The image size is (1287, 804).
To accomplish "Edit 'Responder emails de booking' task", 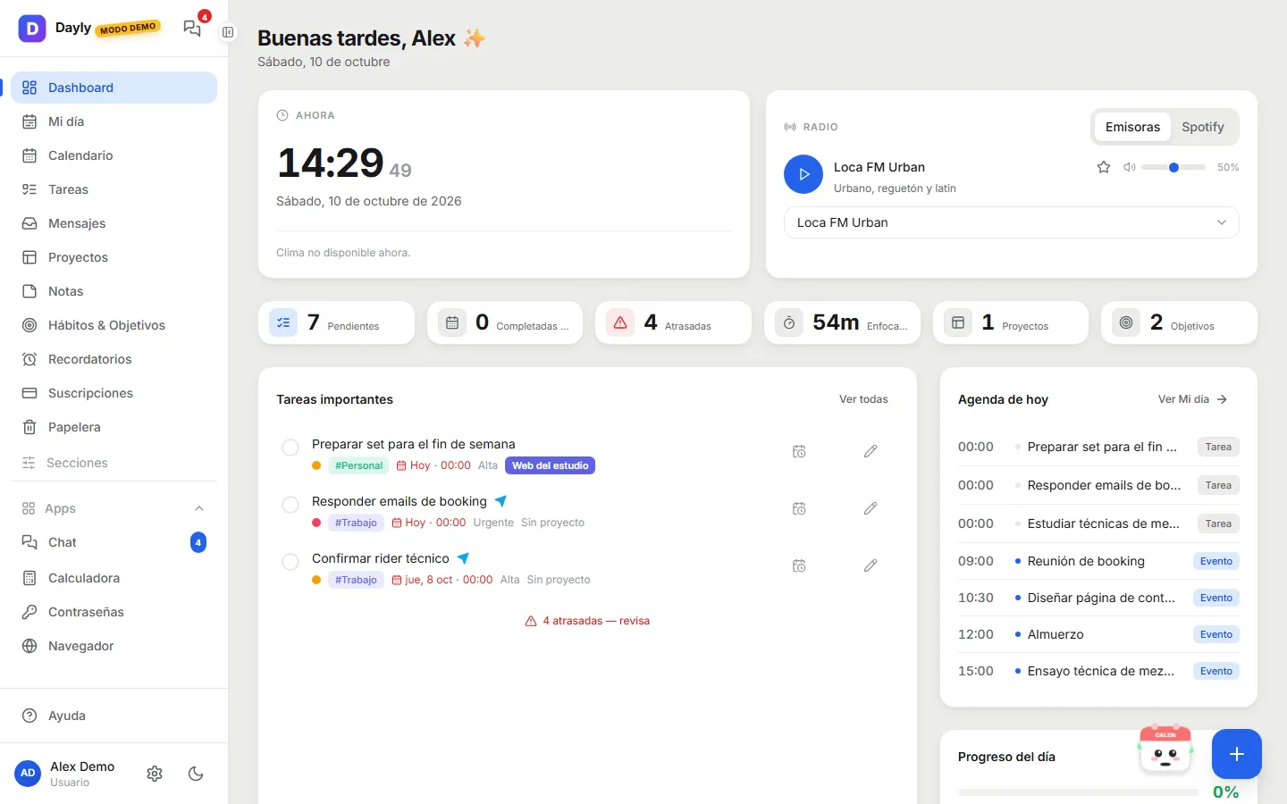I will [x=871, y=508].
